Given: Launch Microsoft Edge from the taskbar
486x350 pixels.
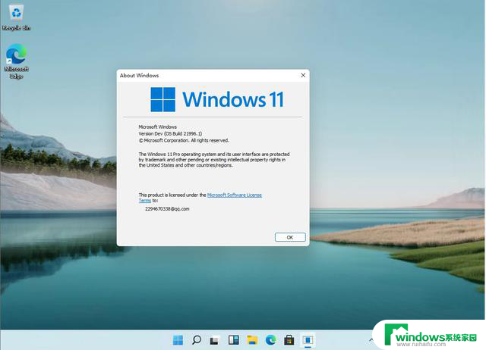Looking at the screenshot, I should 270,340.
